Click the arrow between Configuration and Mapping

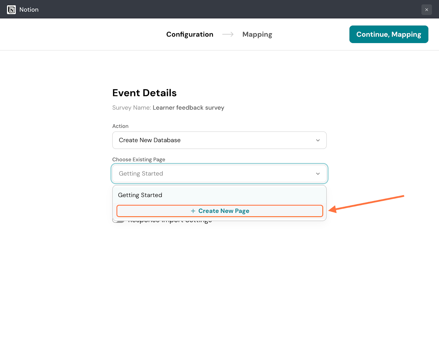pyautogui.click(x=228, y=34)
